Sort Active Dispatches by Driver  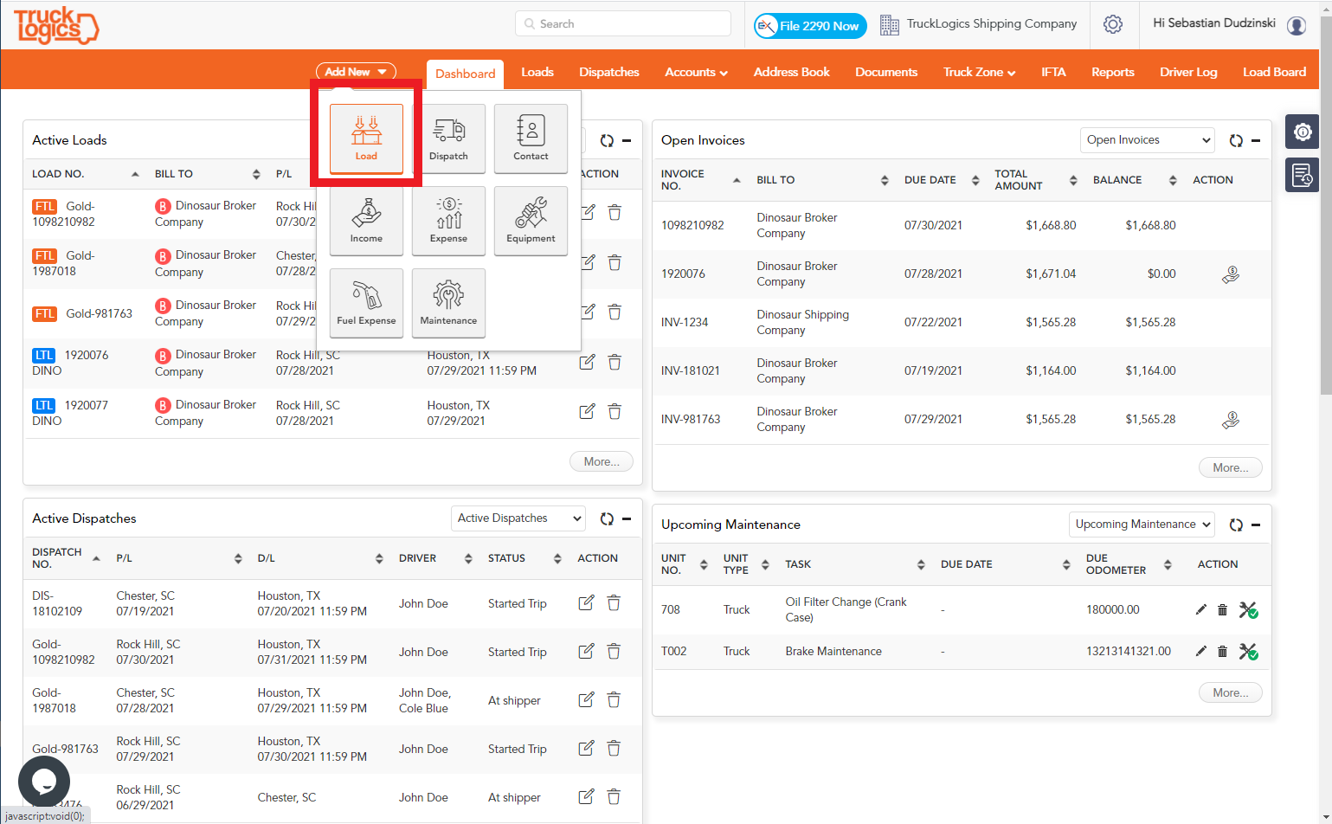(x=468, y=558)
